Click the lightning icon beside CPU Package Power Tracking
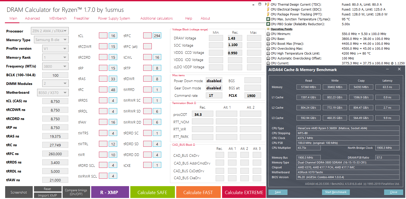The height and width of the screenshot is (199, 406). pos(268,14)
